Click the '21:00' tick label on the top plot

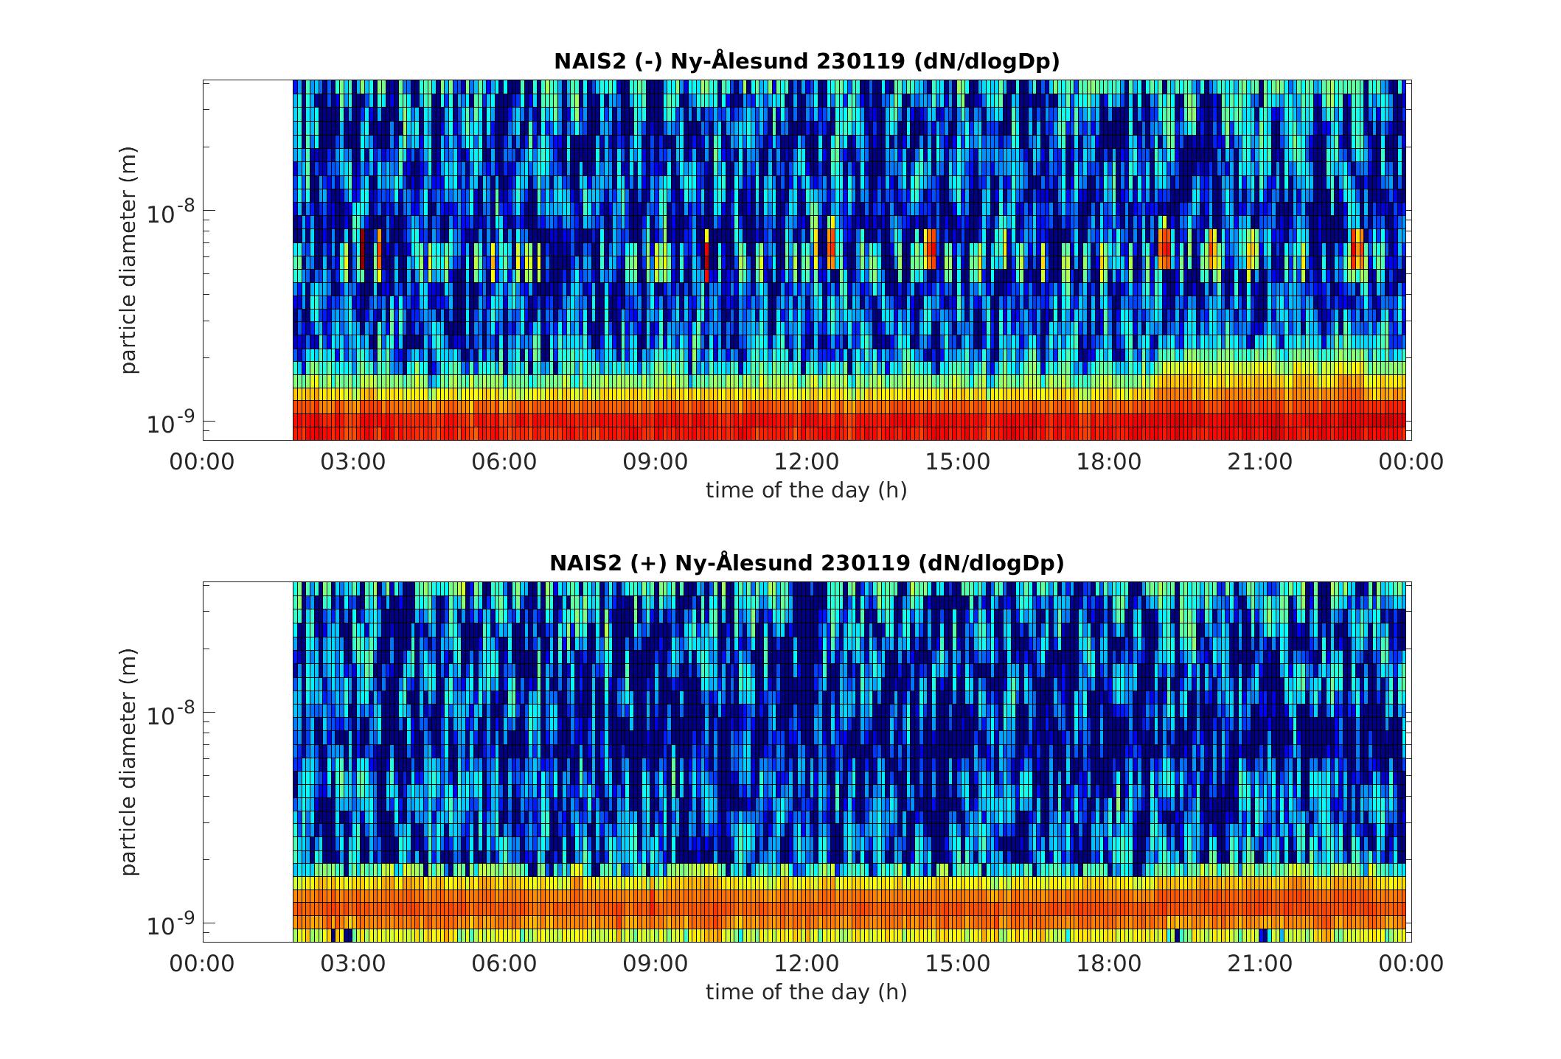[x=1260, y=462]
